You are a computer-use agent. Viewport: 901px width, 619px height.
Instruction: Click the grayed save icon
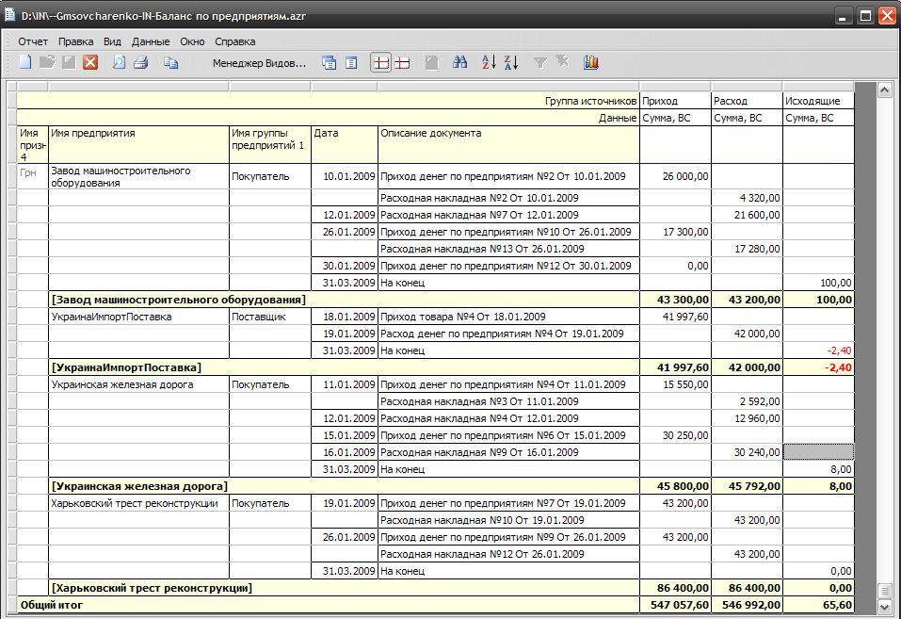pos(69,62)
